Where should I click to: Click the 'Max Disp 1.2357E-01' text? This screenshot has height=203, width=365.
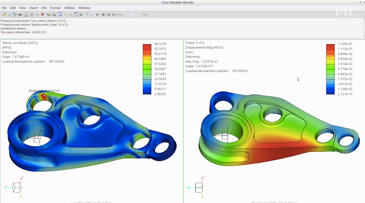(201, 62)
